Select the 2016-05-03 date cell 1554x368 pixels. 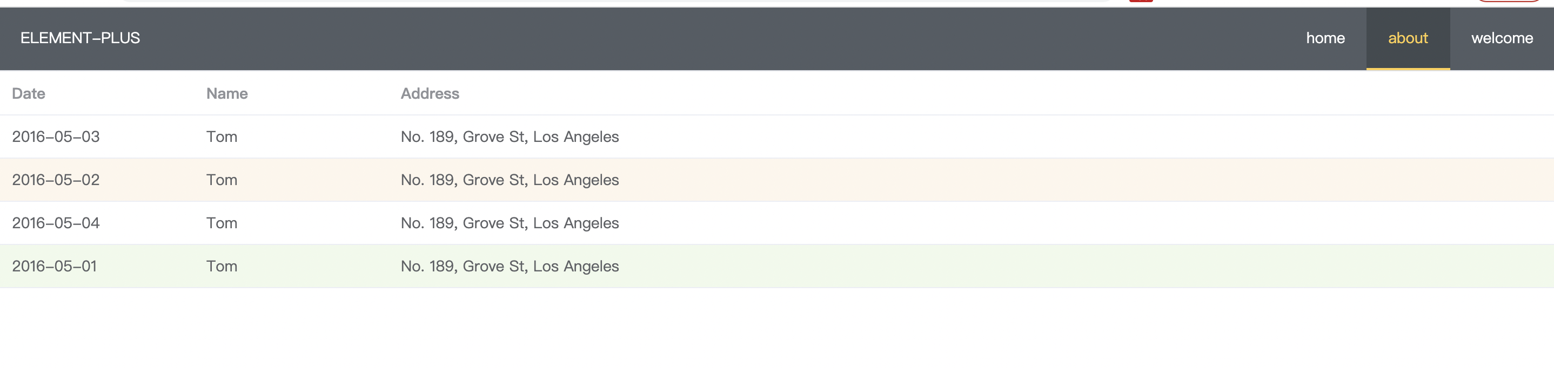point(56,137)
